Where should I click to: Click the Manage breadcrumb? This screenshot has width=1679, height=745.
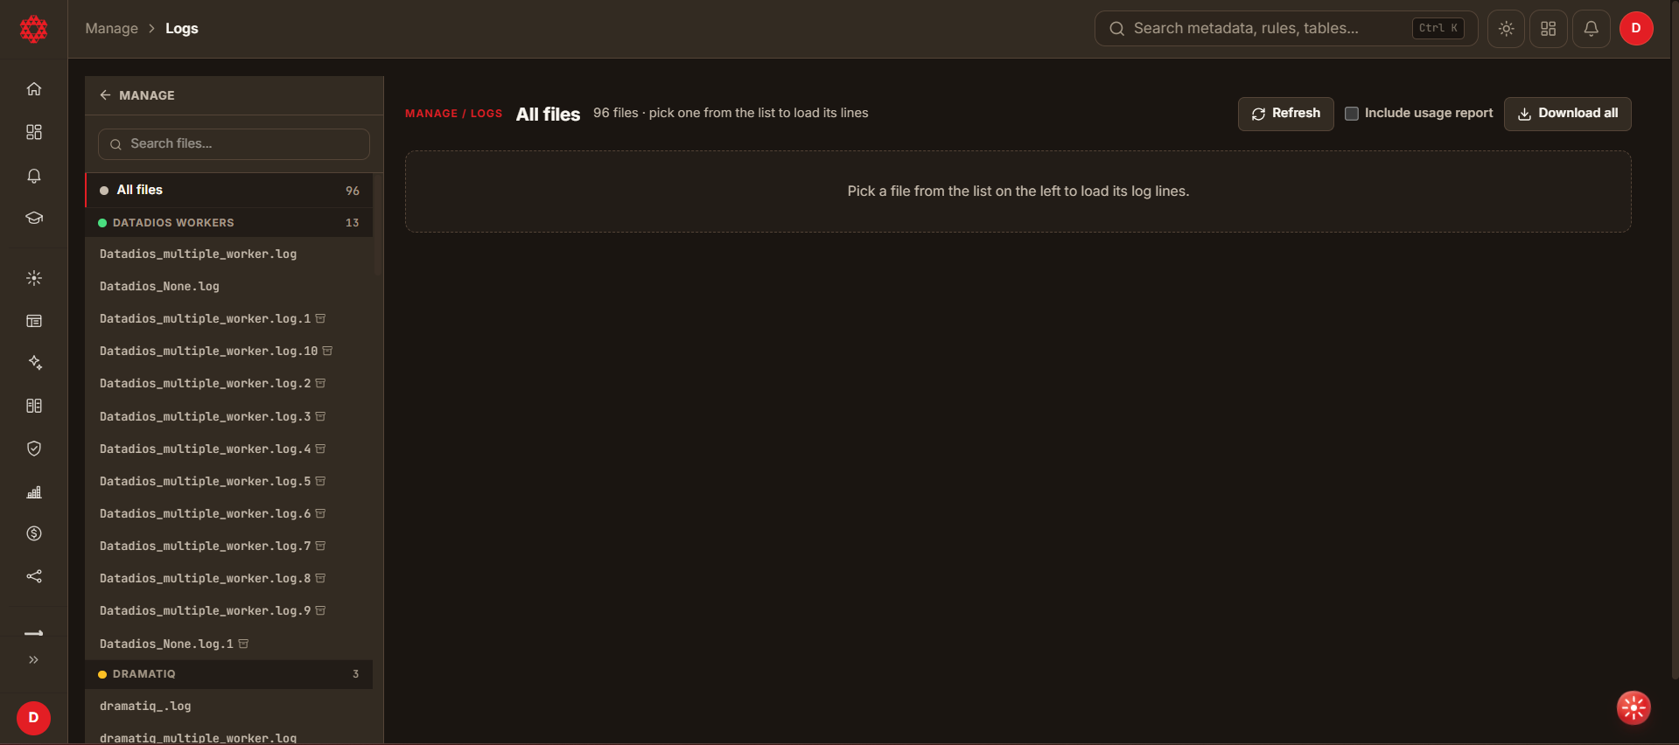(111, 29)
